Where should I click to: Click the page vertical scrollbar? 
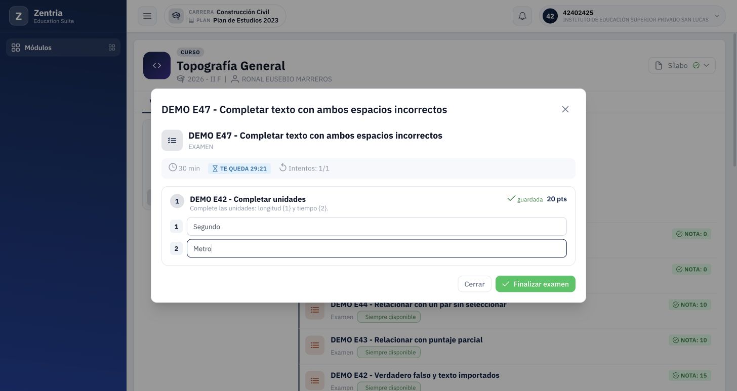click(734, 100)
